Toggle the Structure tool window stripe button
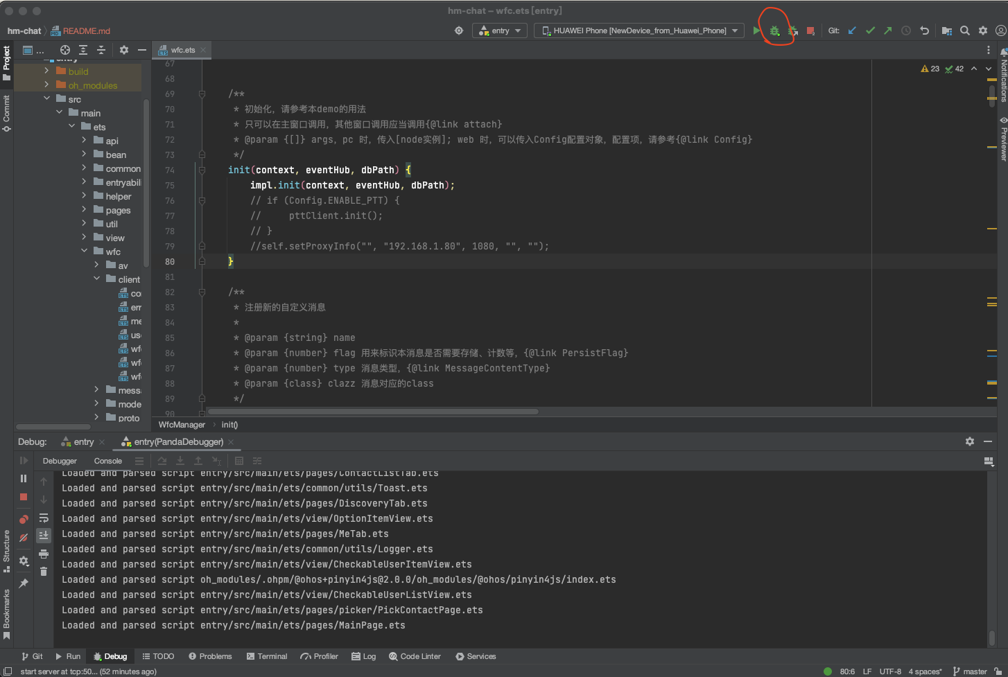Viewport: 1008px width, 677px height. [x=6, y=551]
